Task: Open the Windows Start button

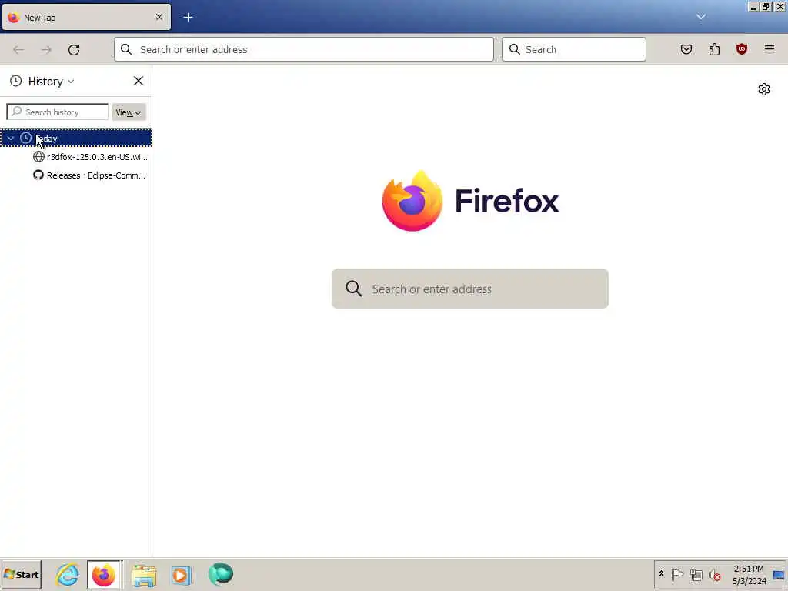Action: click(21, 574)
